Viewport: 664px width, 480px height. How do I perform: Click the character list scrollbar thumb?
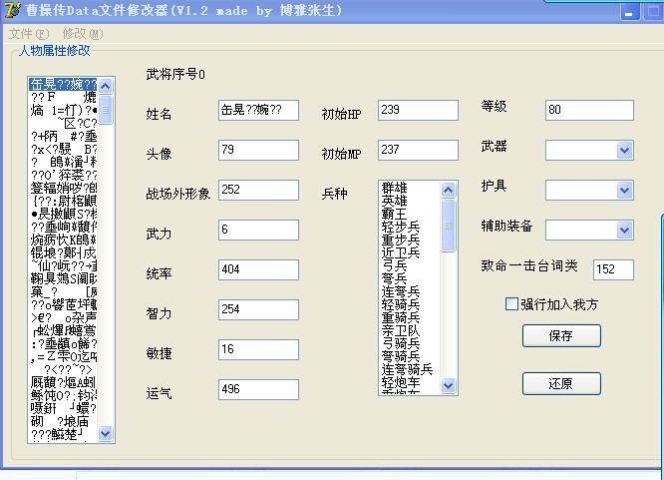click(106, 108)
